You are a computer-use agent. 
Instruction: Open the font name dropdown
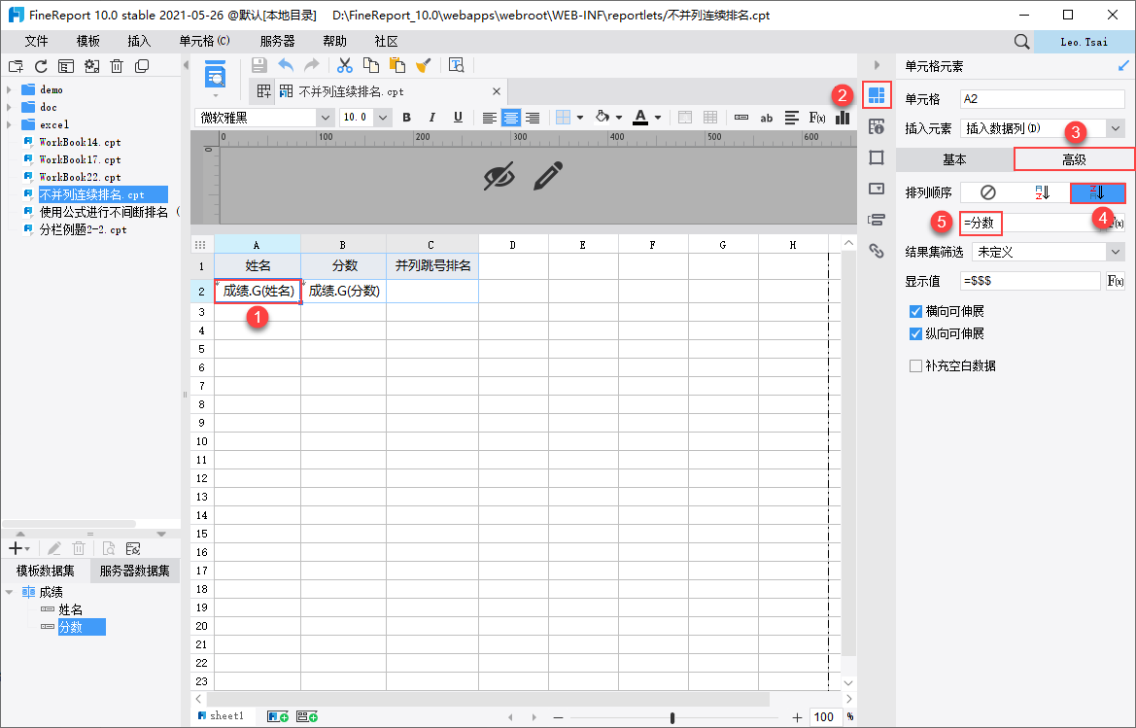click(x=326, y=118)
